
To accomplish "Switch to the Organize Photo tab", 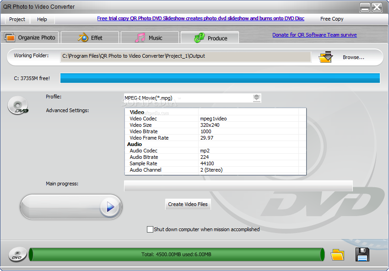I will pyautogui.click(x=30, y=38).
